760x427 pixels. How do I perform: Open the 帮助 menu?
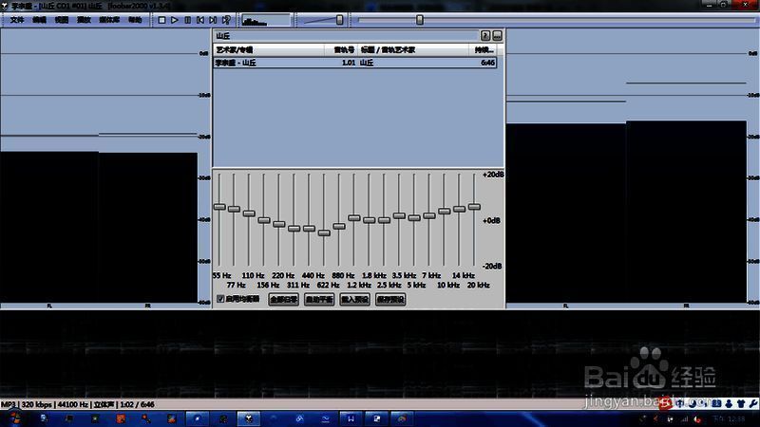point(134,20)
